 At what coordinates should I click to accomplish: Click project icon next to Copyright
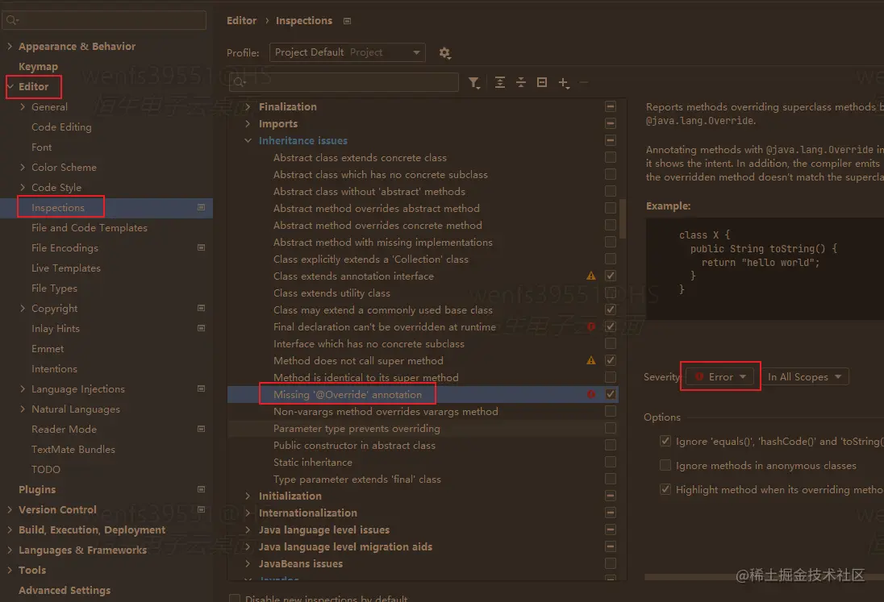[x=202, y=308]
